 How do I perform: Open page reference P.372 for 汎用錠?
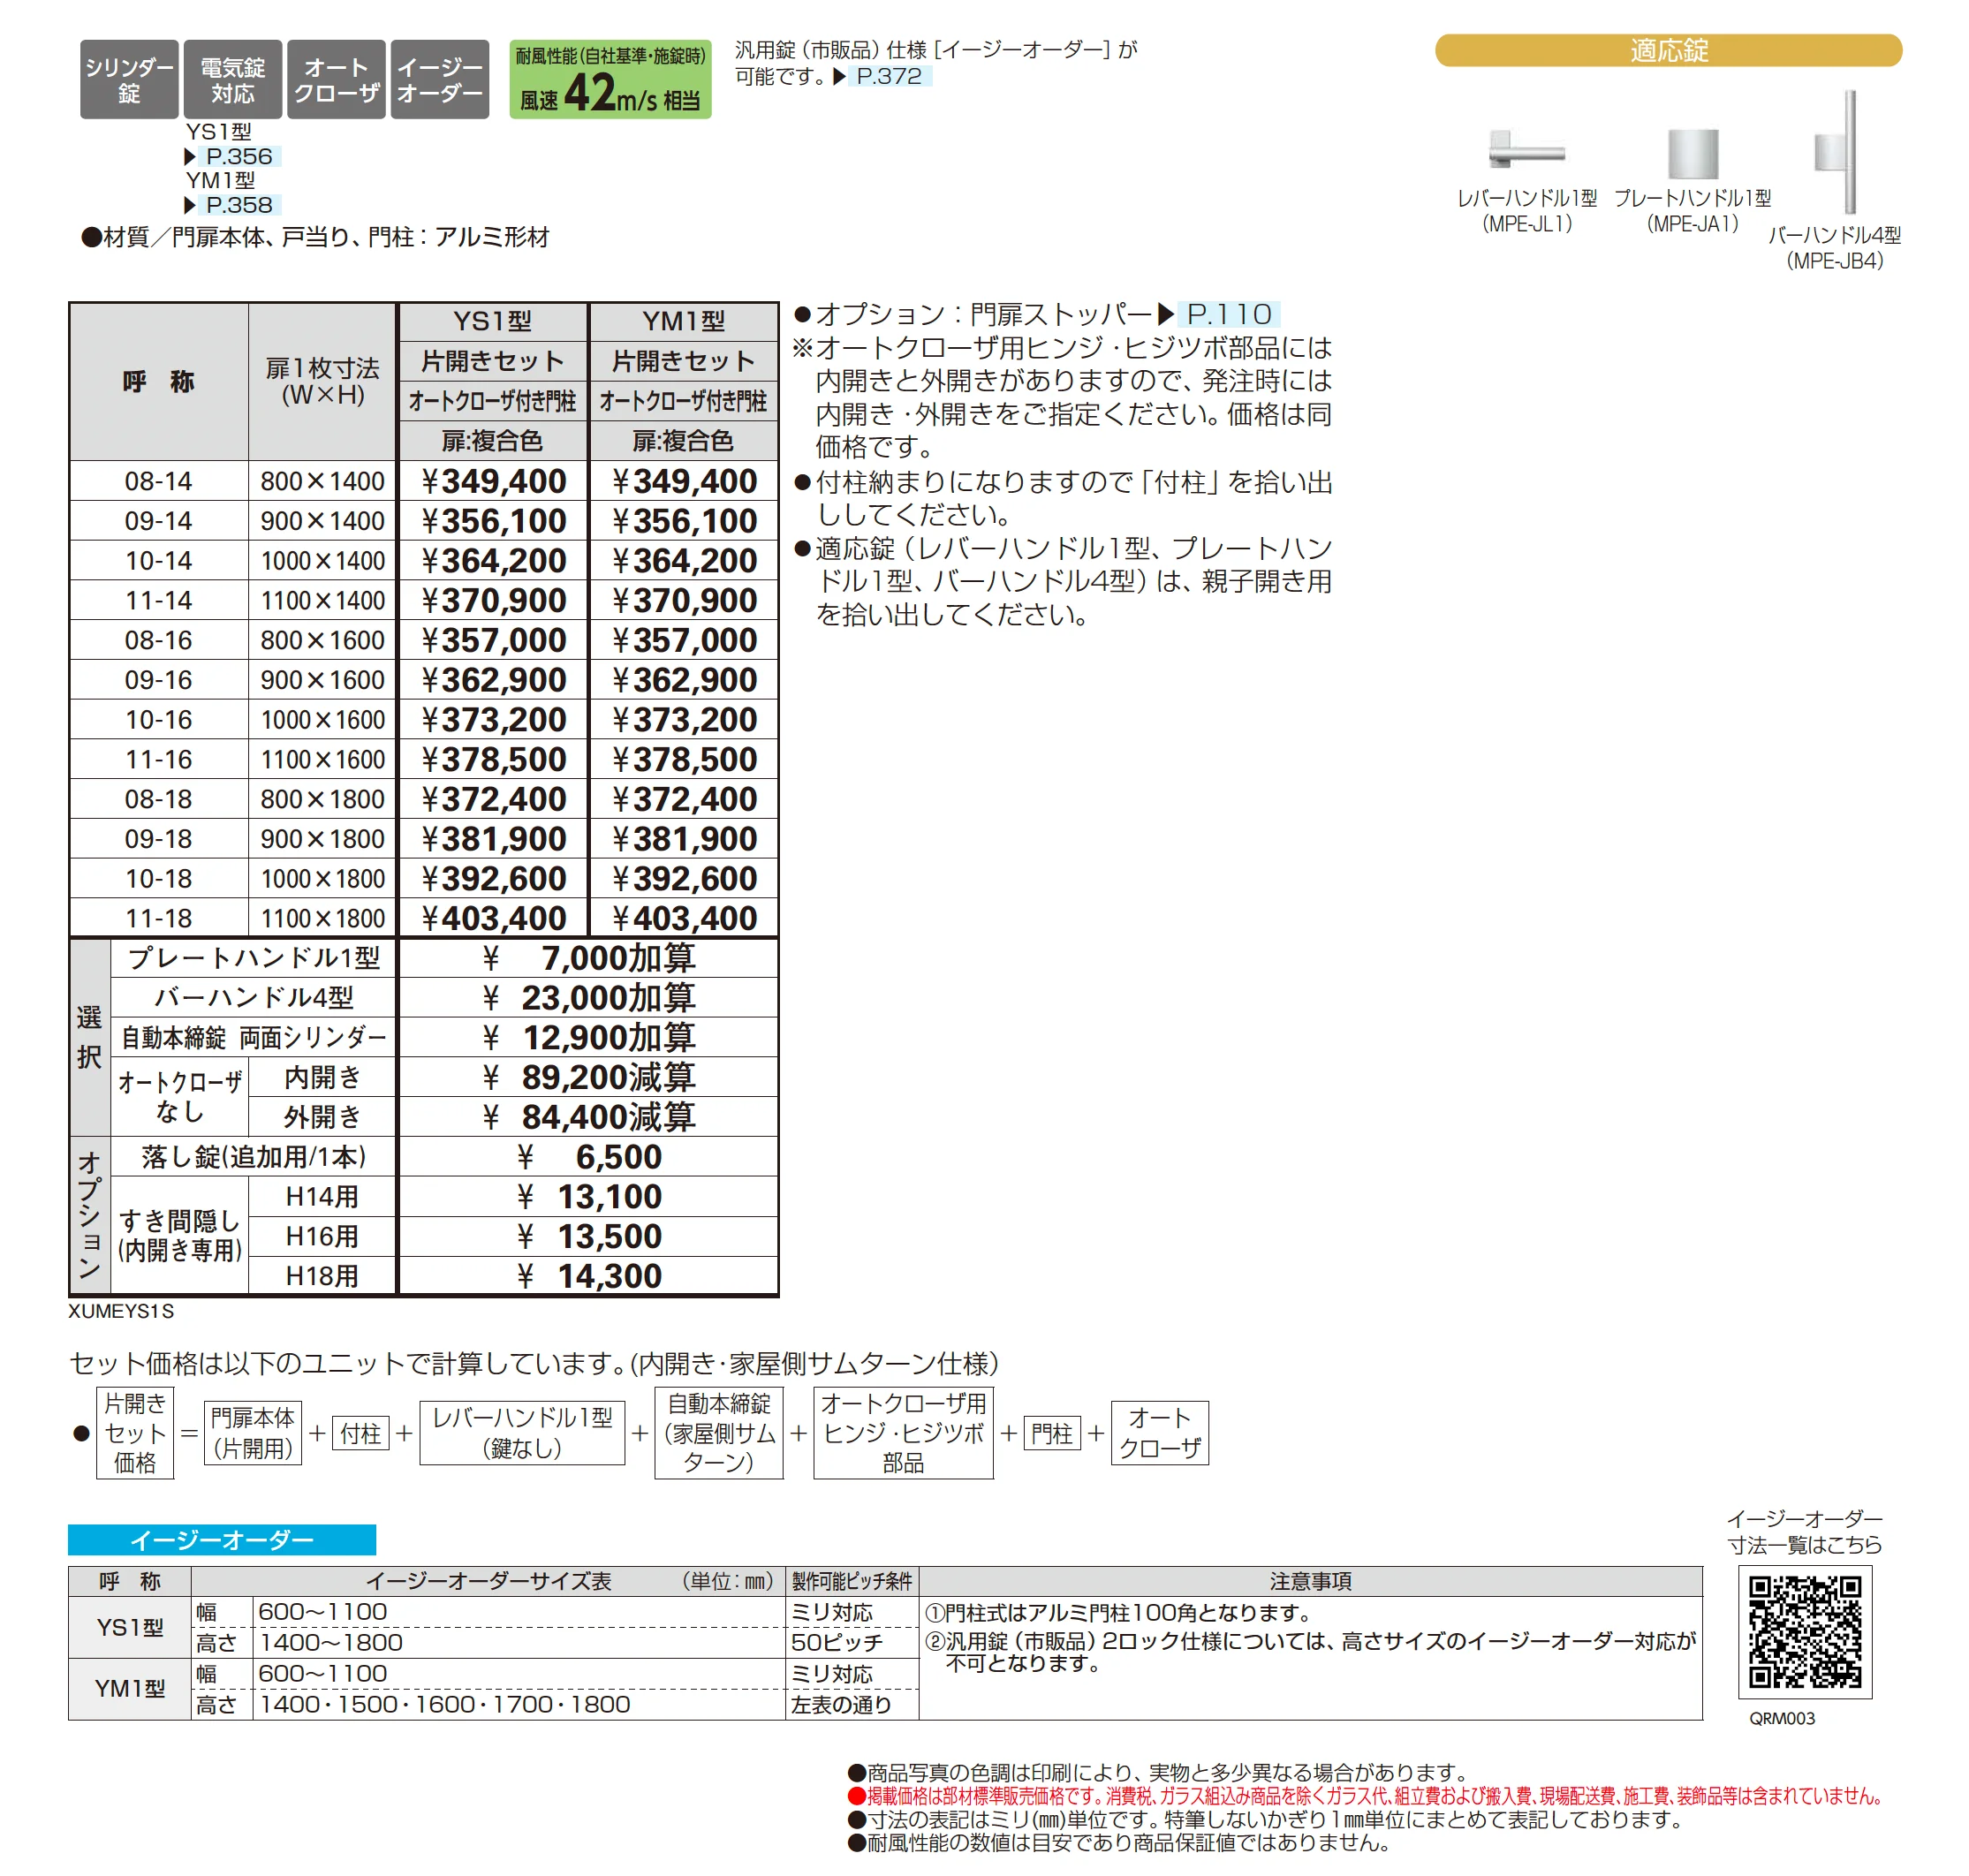889,75
